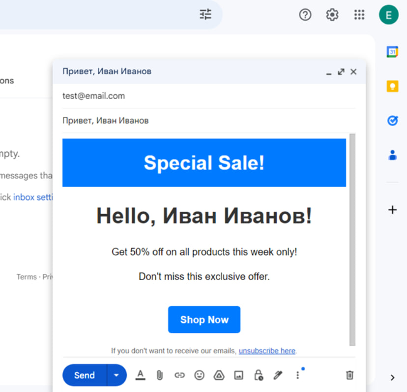The image size is (407, 392).
Task: Insert files using Google Drive icon
Action: pyautogui.click(x=219, y=375)
